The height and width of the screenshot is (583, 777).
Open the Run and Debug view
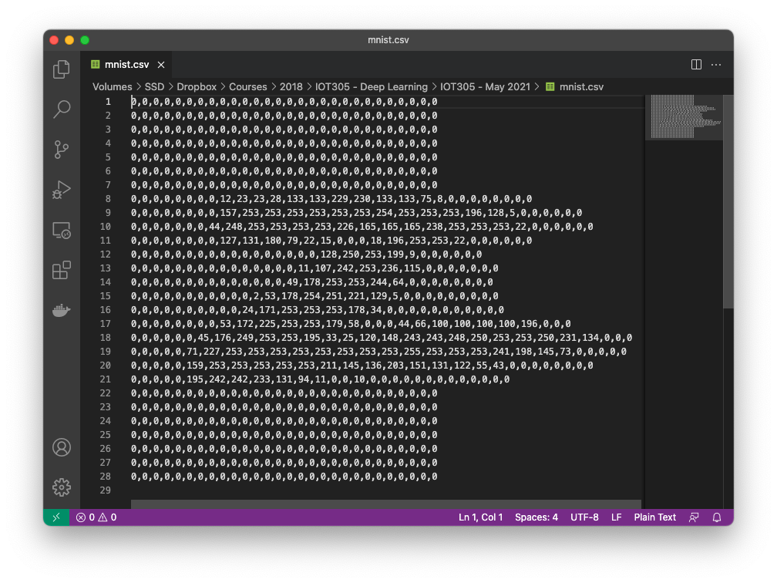pos(62,190)
